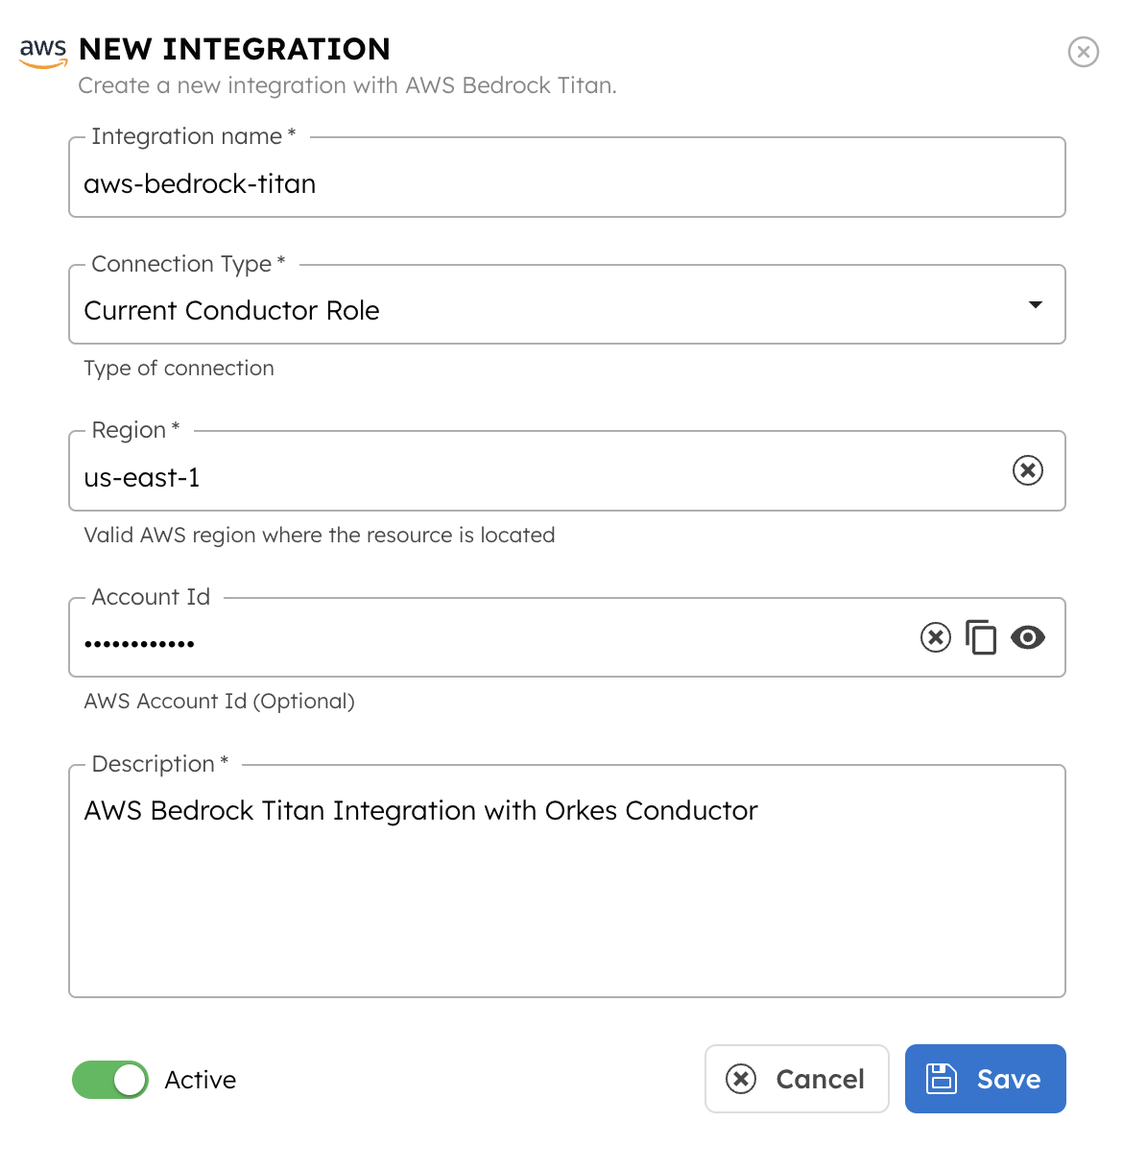Reveal the hidden Account Id
The height and width of the screenshot is (1169, 1123).
point(1028,637)
